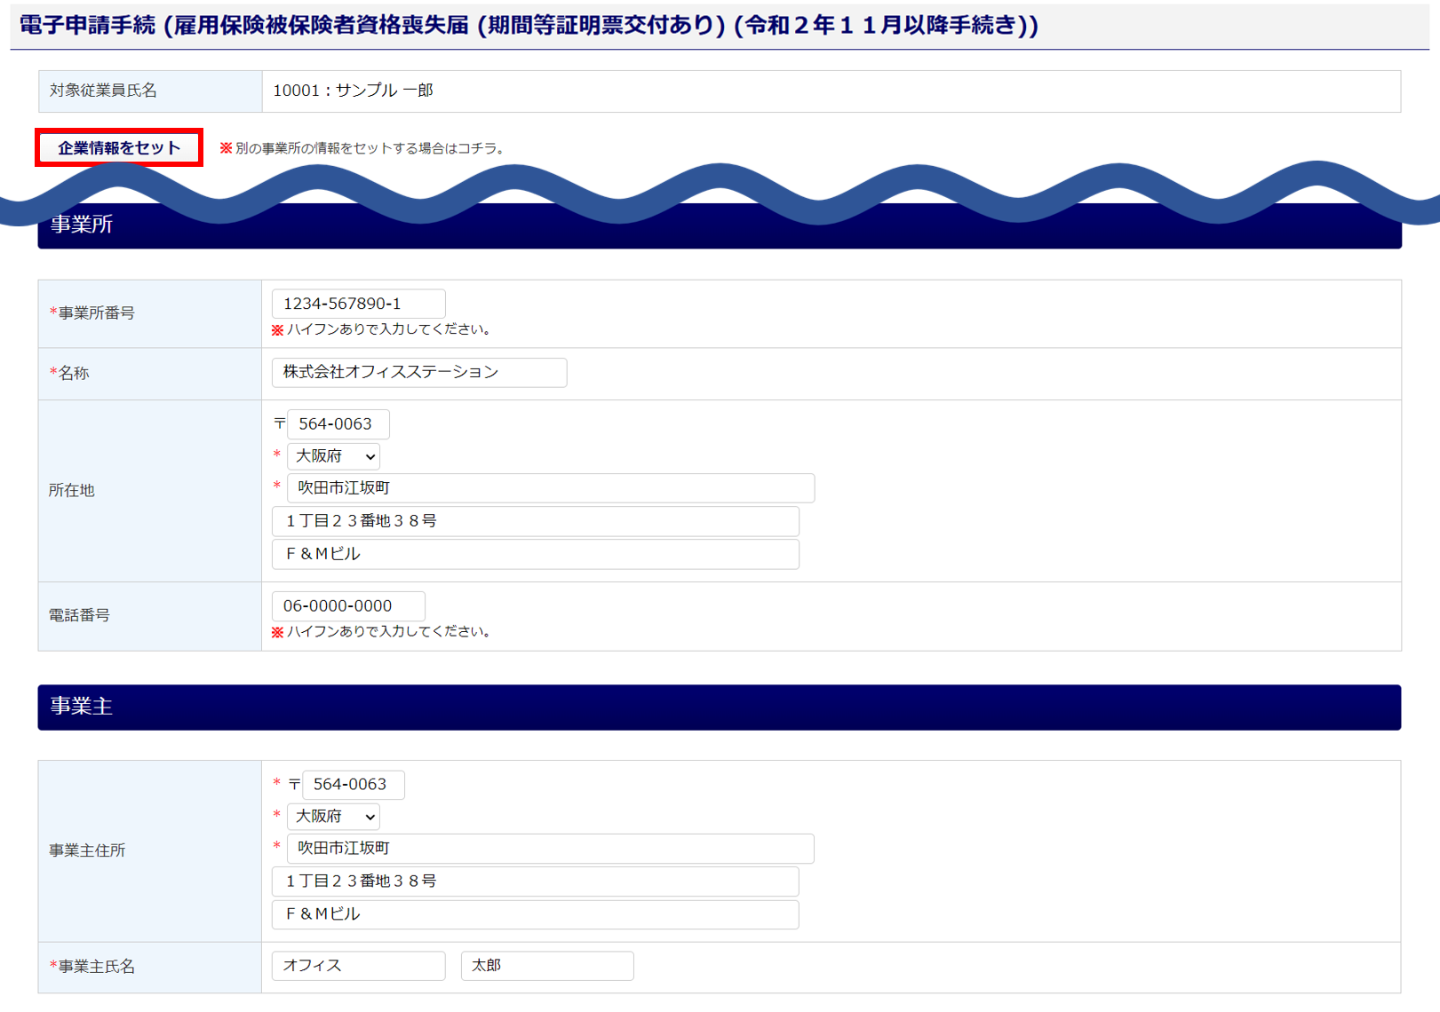Edit the 事業主氏名 given name field 太郎
1440x1012 pixels.
[547, 966]
